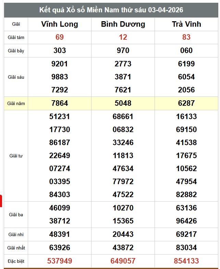
Task: Select the Giải tám row label
Action: 16,37
